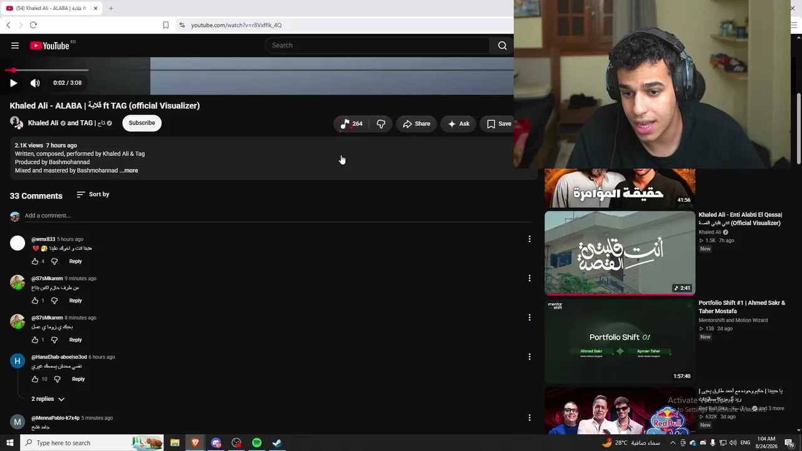Open the Khaled Ali channel avatar
The image size is (802, 451).
(16, 123)
